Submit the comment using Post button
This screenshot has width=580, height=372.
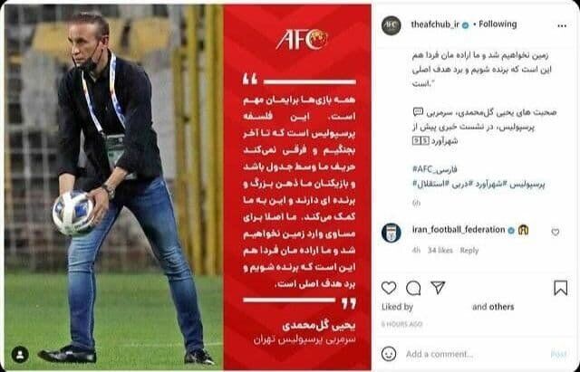coord(558,354)
